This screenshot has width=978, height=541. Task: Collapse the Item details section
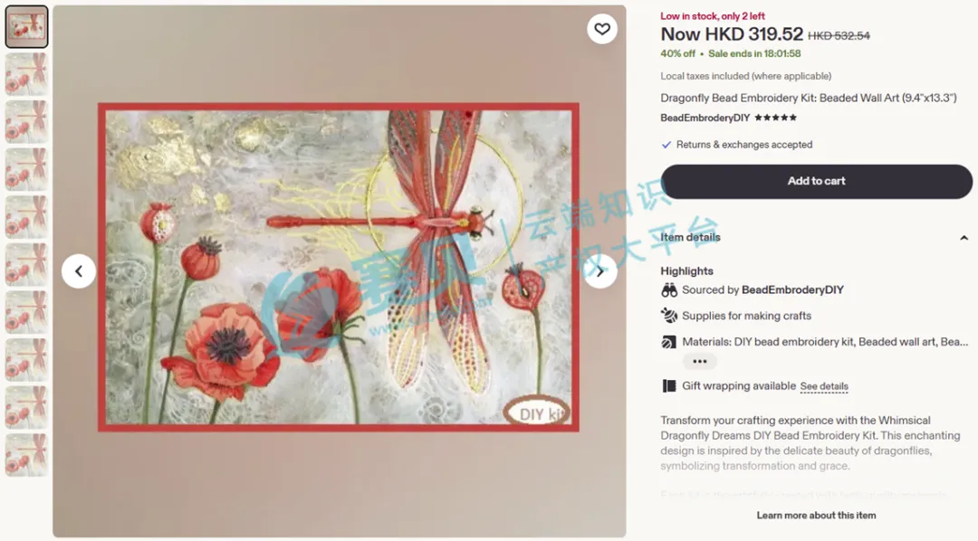[x=964, y=237]
